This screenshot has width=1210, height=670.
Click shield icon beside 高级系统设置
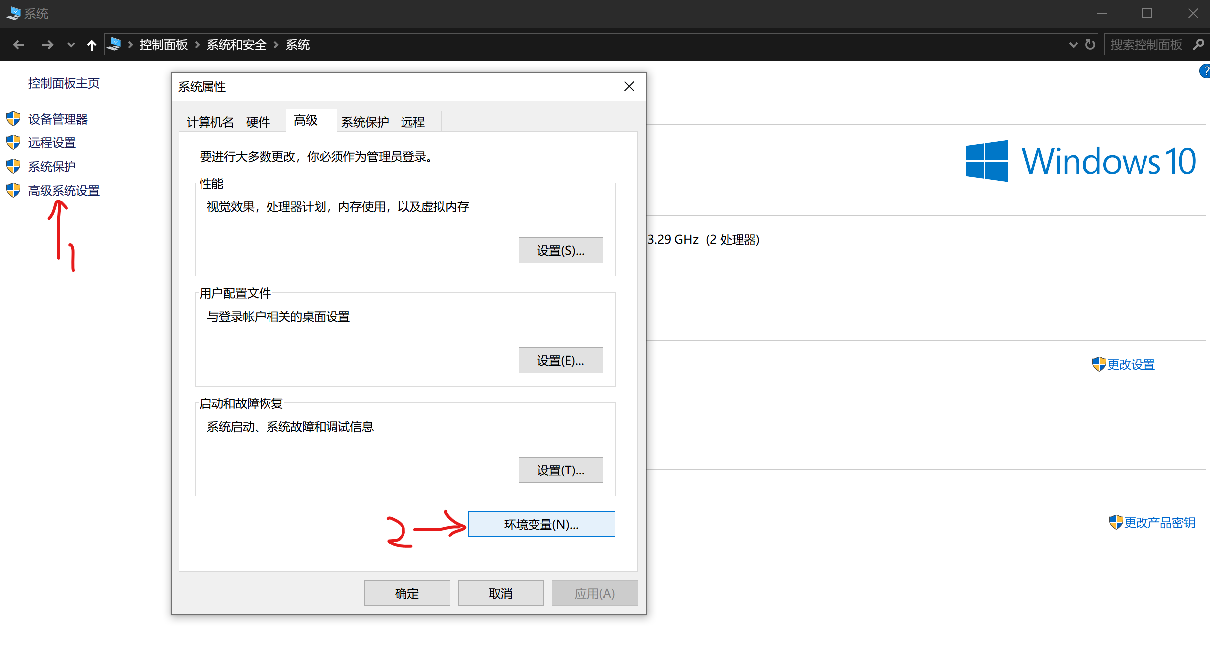click(13, 190)
